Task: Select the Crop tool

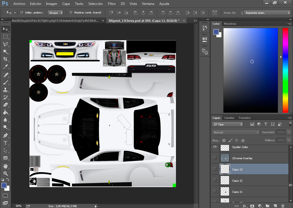Action: pos(5,59)
